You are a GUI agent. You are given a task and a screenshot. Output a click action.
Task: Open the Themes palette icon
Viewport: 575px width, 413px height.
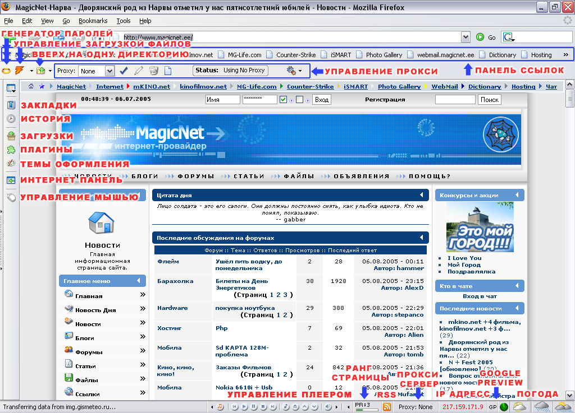tap(11, 164)
